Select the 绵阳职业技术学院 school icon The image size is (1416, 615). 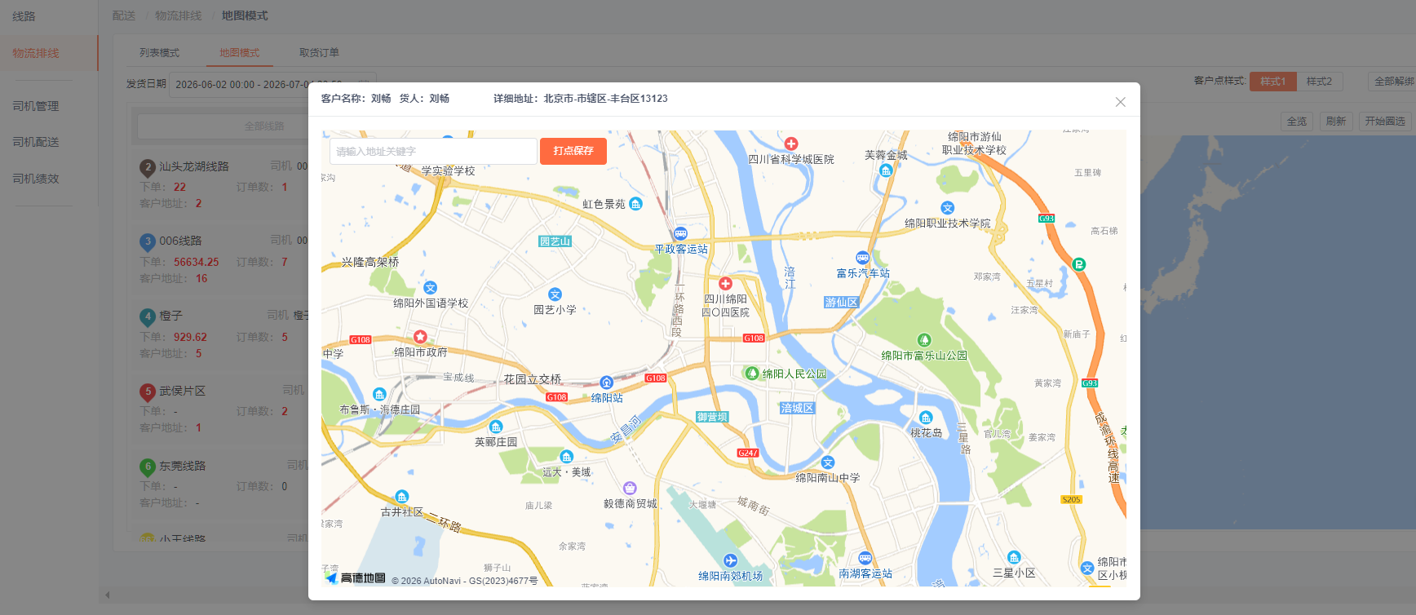(947, 208)
